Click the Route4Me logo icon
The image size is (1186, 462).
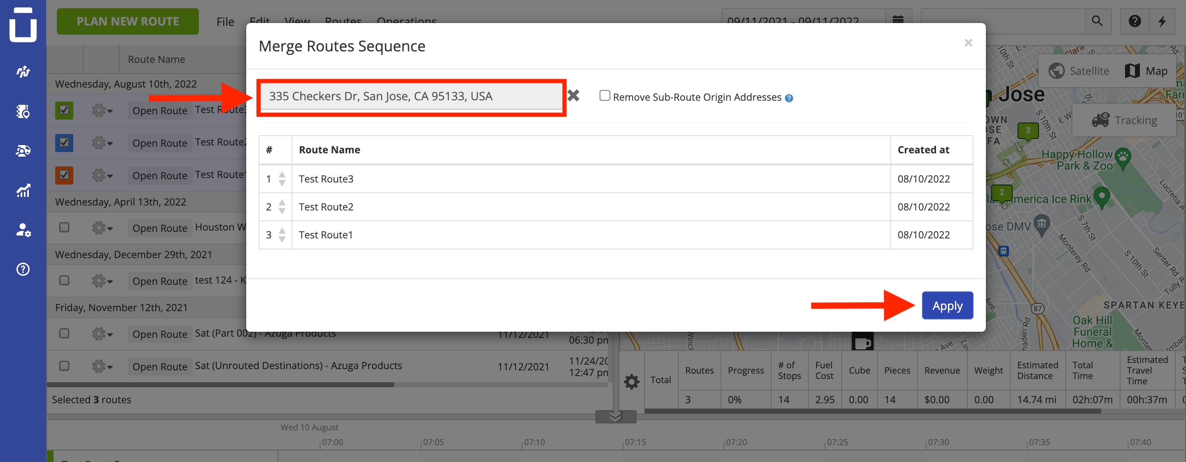tap(23, 24)
